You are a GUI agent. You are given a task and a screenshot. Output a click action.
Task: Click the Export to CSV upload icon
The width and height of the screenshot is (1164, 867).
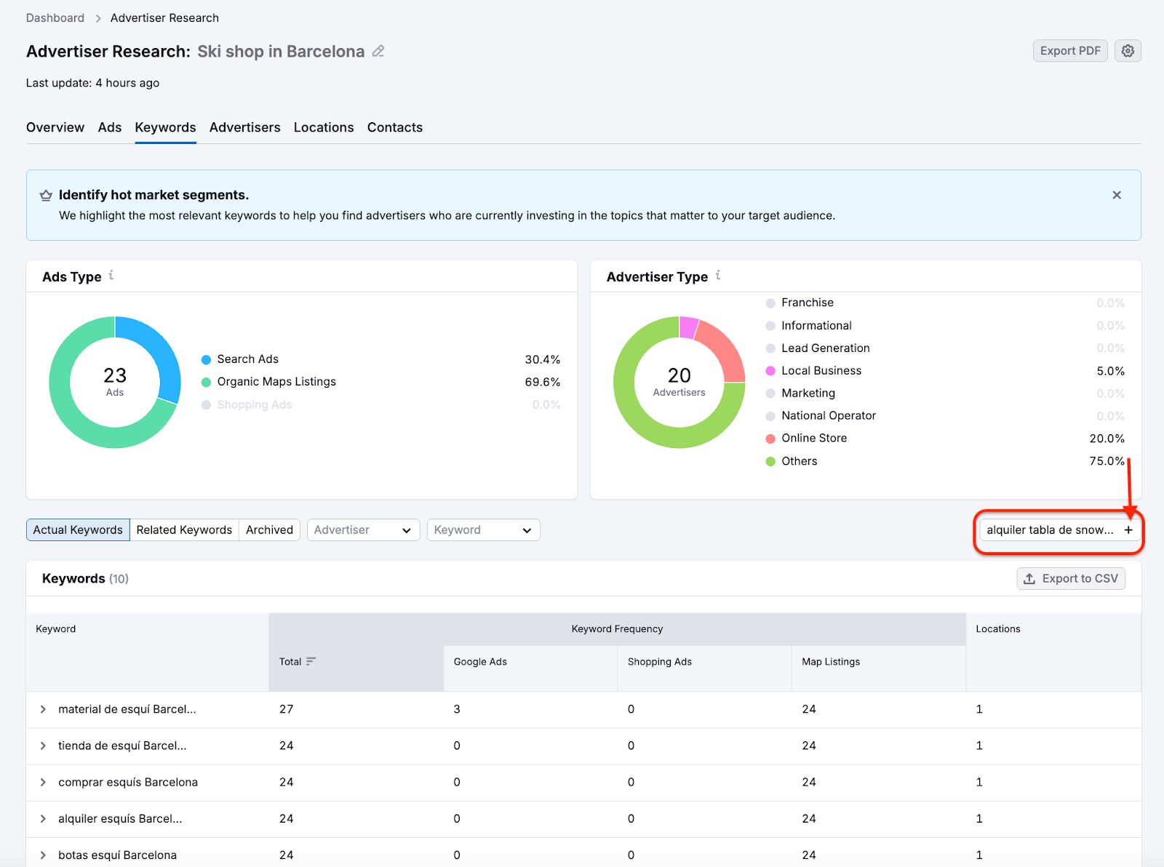(x=1030, y=578)
